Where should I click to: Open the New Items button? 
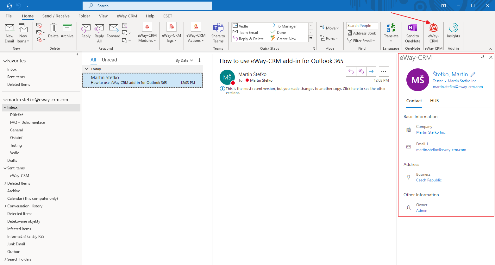coord(23,33)
